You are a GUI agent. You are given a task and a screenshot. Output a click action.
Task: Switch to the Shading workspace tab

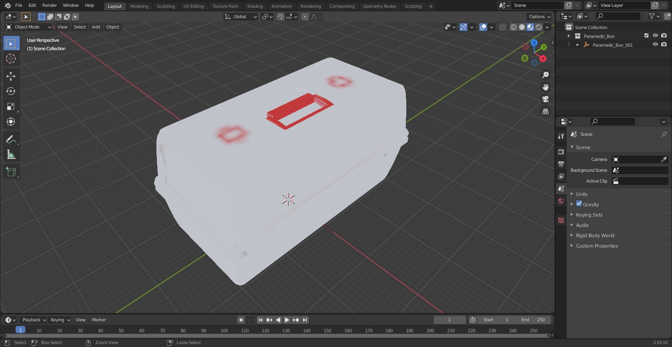pos(255,6)
